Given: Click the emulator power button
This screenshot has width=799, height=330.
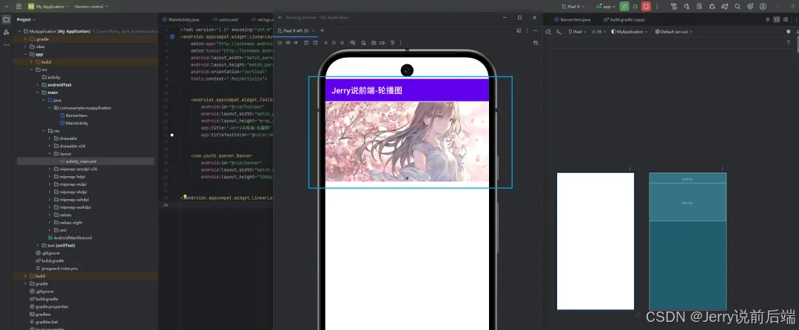Looking at the screenshot, I should coord(280,43).
